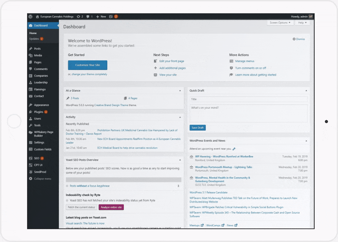This screenshot has height=242, width=338.
Task: Click the SeedProd icon in sidebar
Action: pos(30,172)
